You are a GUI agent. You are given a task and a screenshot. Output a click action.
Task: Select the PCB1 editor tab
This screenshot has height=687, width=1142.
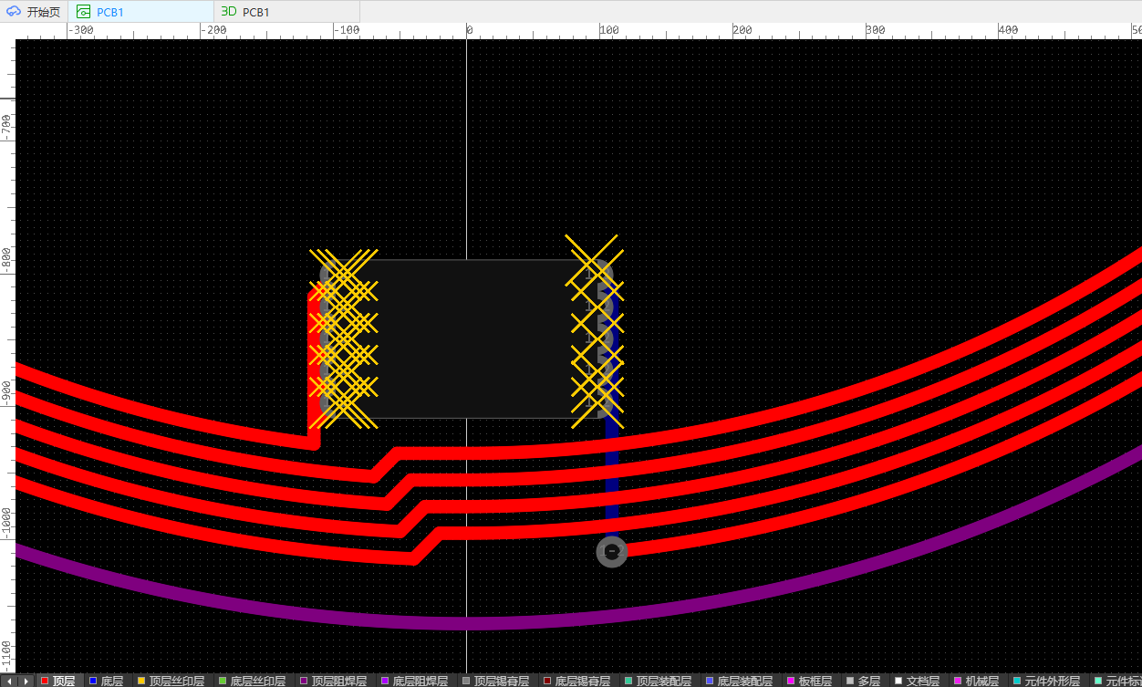(x=109, y=12)
